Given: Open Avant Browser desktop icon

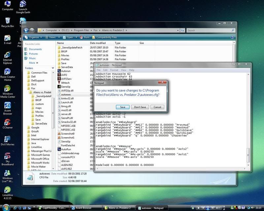Looking at the screenshot, I should (8, 109).
